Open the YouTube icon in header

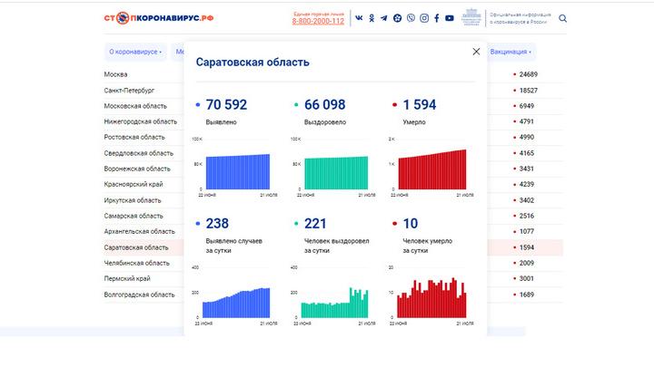[x=450, y=18]
